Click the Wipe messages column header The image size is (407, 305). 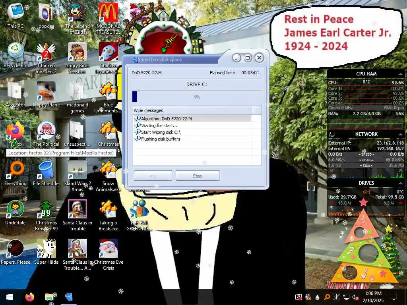[192, 110]
